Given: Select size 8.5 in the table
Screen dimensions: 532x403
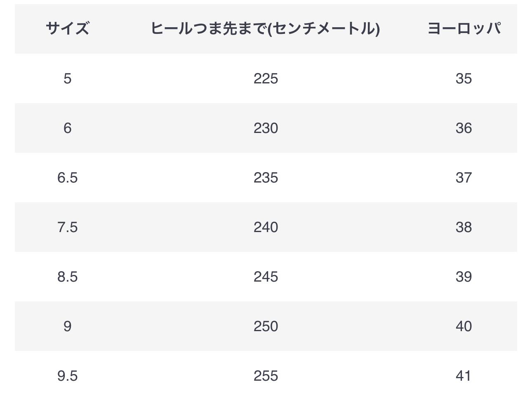Looking at the screenshot, I should [x=67, y=277].
